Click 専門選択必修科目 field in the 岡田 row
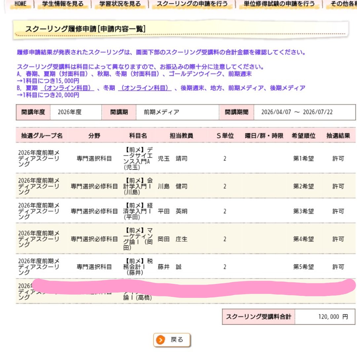The width and height of the screenshot is (357, 352). click(x=94, y=239)
